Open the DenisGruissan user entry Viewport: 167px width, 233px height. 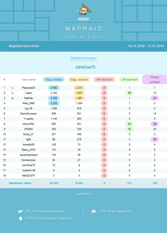click(29, 113)
